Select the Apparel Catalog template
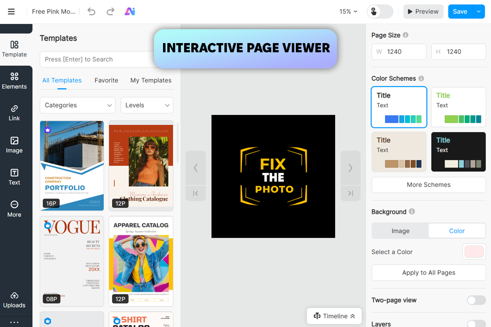 141,261
